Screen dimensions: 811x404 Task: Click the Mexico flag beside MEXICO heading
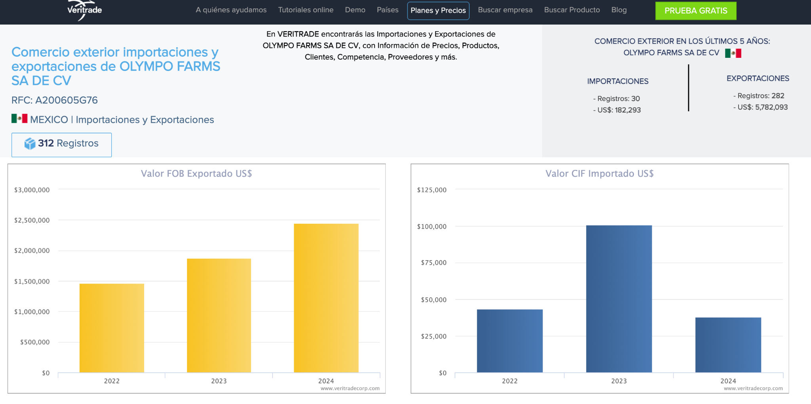[x=19, y=118]
